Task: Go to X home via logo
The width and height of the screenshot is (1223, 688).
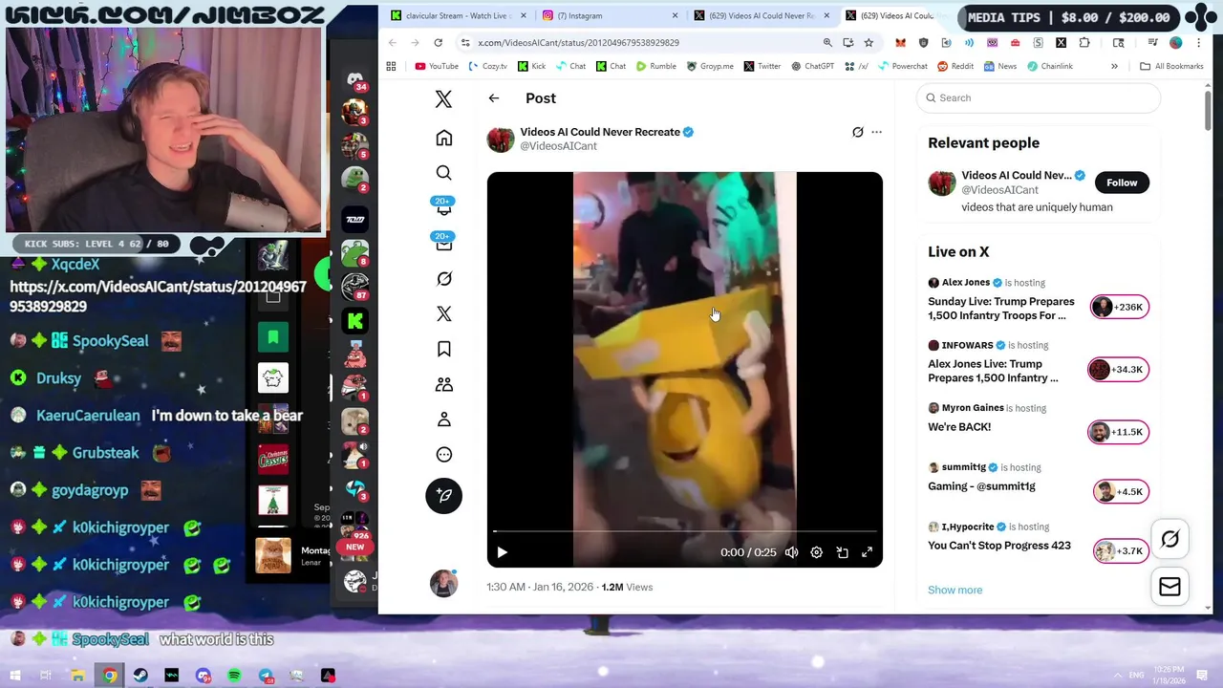Action: coord(443,98)
